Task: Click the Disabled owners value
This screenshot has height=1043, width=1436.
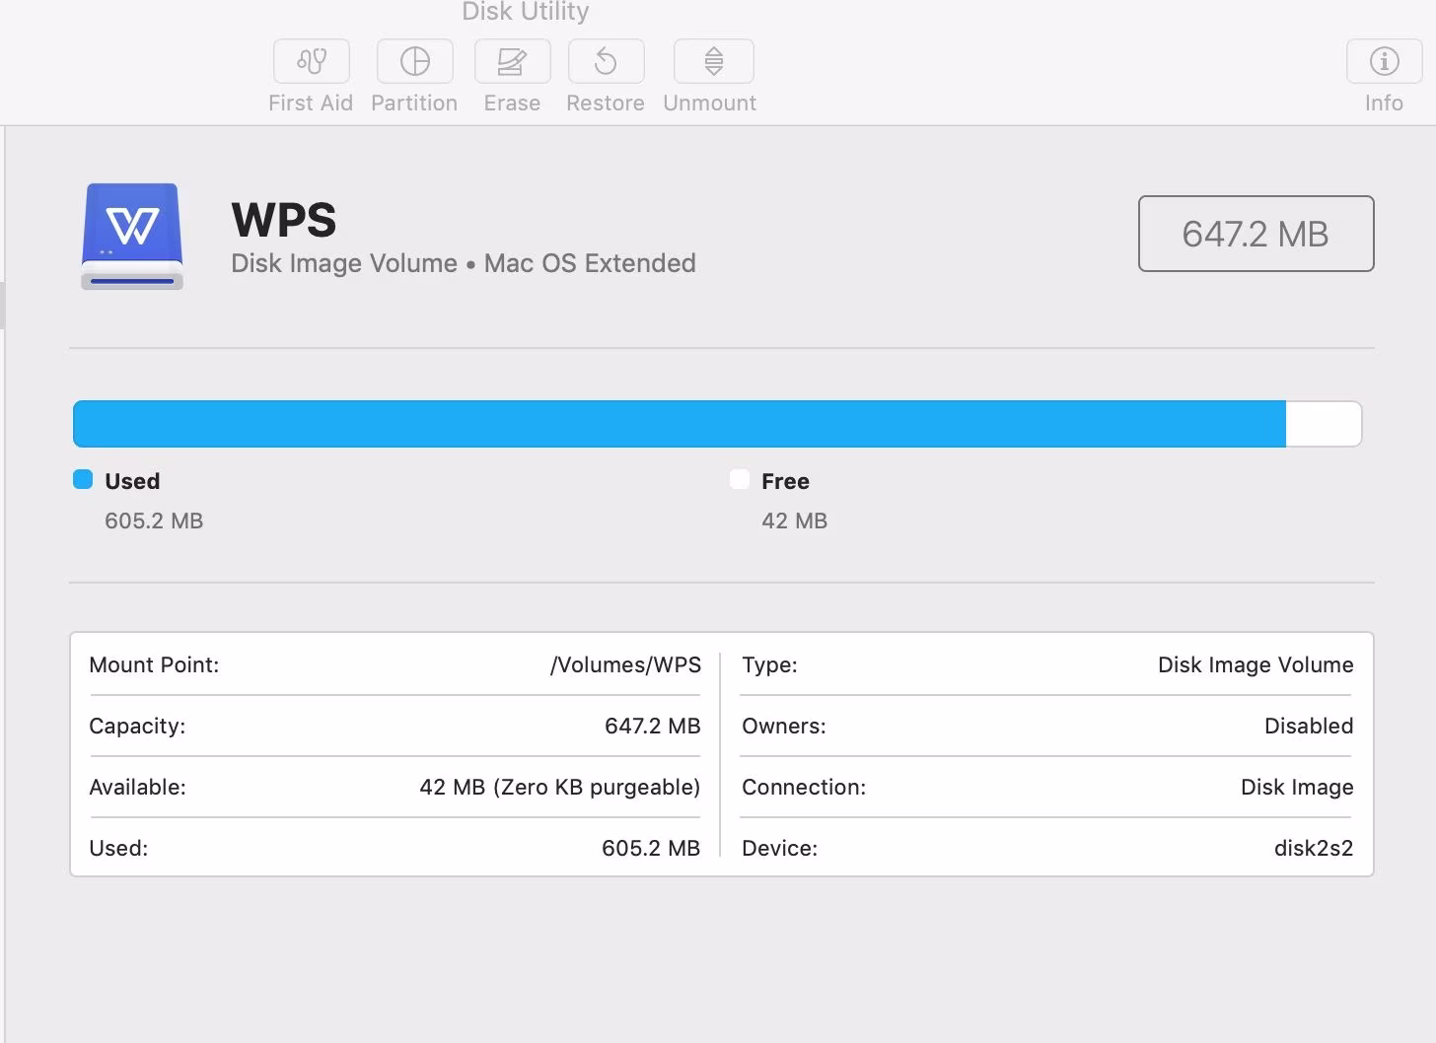Action: [1309, 726]
